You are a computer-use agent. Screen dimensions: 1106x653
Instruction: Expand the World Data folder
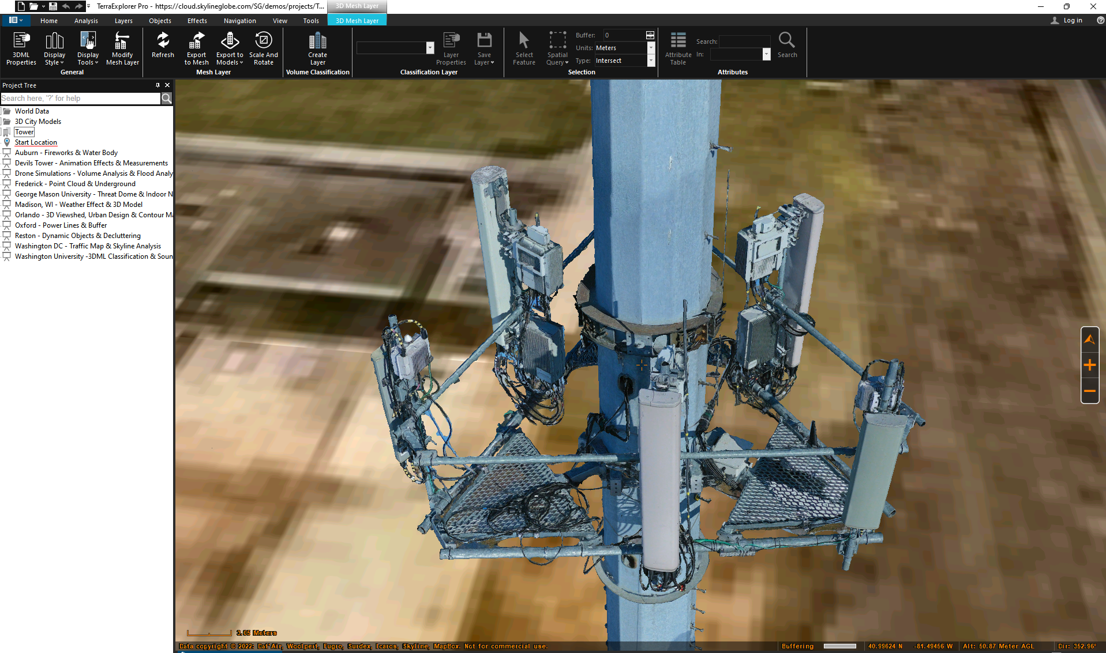pyautogui.click(x=32, y=111)
